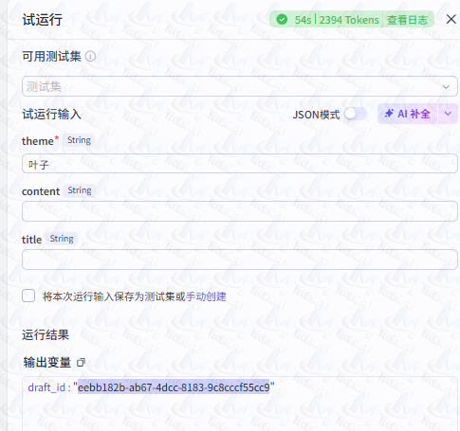Viewport: 460px width, 431px height.
Task: Click the String type tag beside content
Action: coord(80,190)
